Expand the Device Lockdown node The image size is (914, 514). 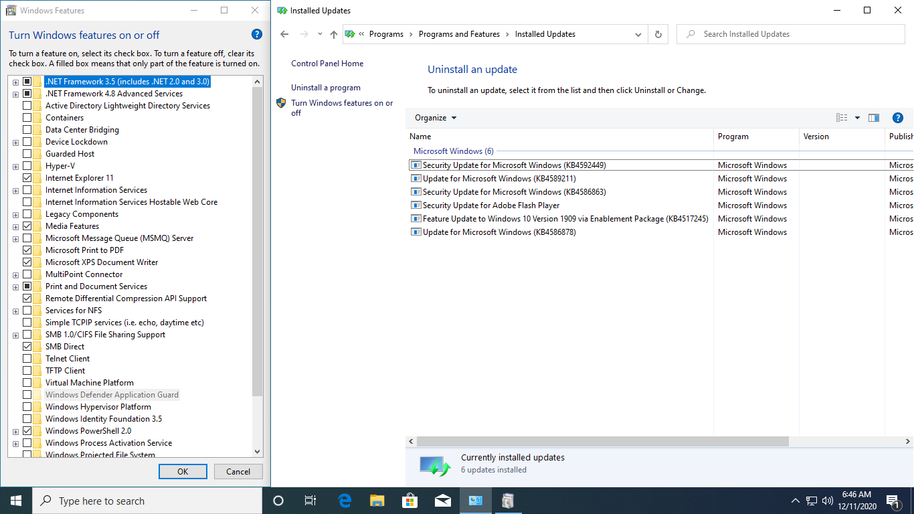tap(15, 142)
